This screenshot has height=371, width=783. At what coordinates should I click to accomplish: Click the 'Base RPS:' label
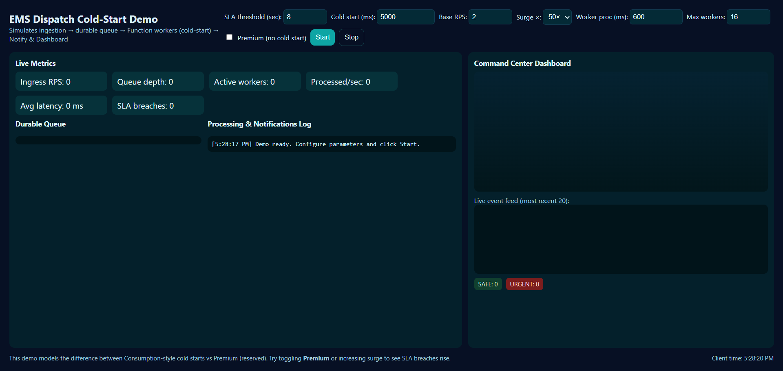pyautogui.click(x=453, y=17)
